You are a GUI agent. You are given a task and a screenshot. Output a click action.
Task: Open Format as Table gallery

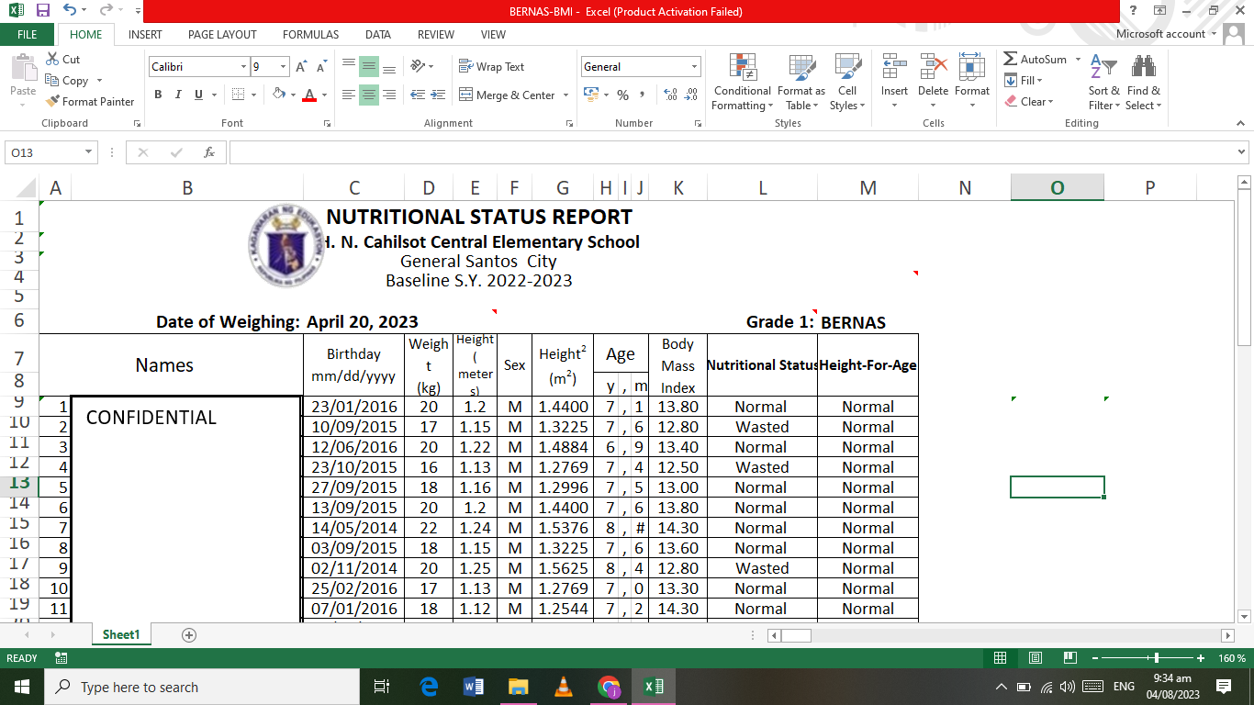tap(801, 83)
